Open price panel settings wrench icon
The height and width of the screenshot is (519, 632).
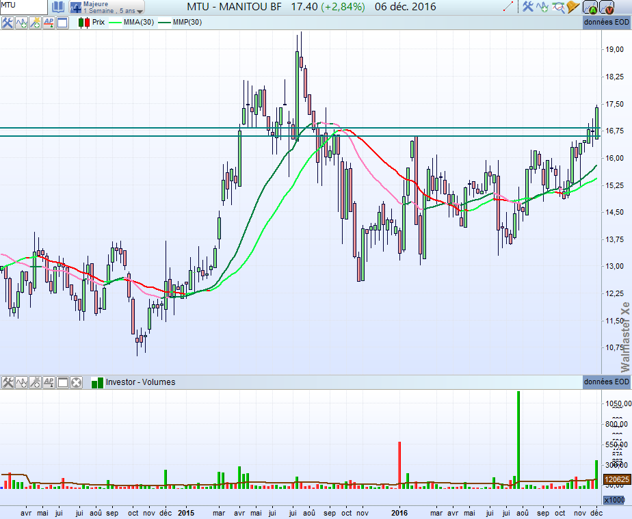pyautogui.click(x=8, y=23)
